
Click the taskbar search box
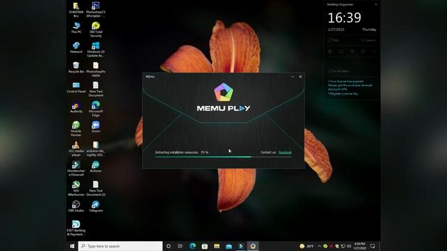[120, 246]
